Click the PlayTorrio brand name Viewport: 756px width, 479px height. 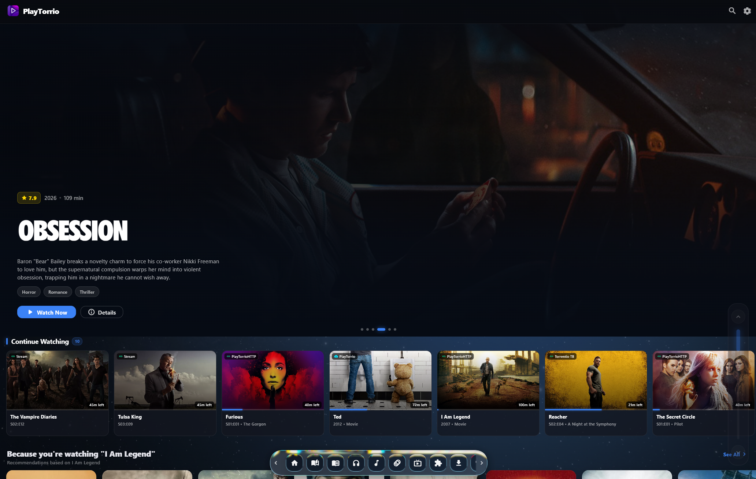coord(41,11)
